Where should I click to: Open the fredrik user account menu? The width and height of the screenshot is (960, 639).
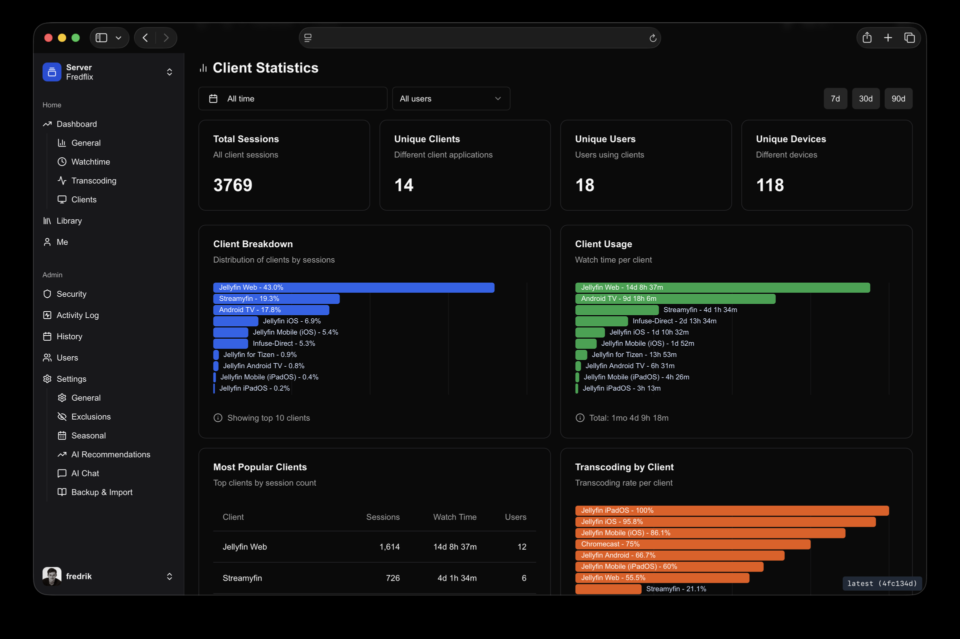coord(108,576)
